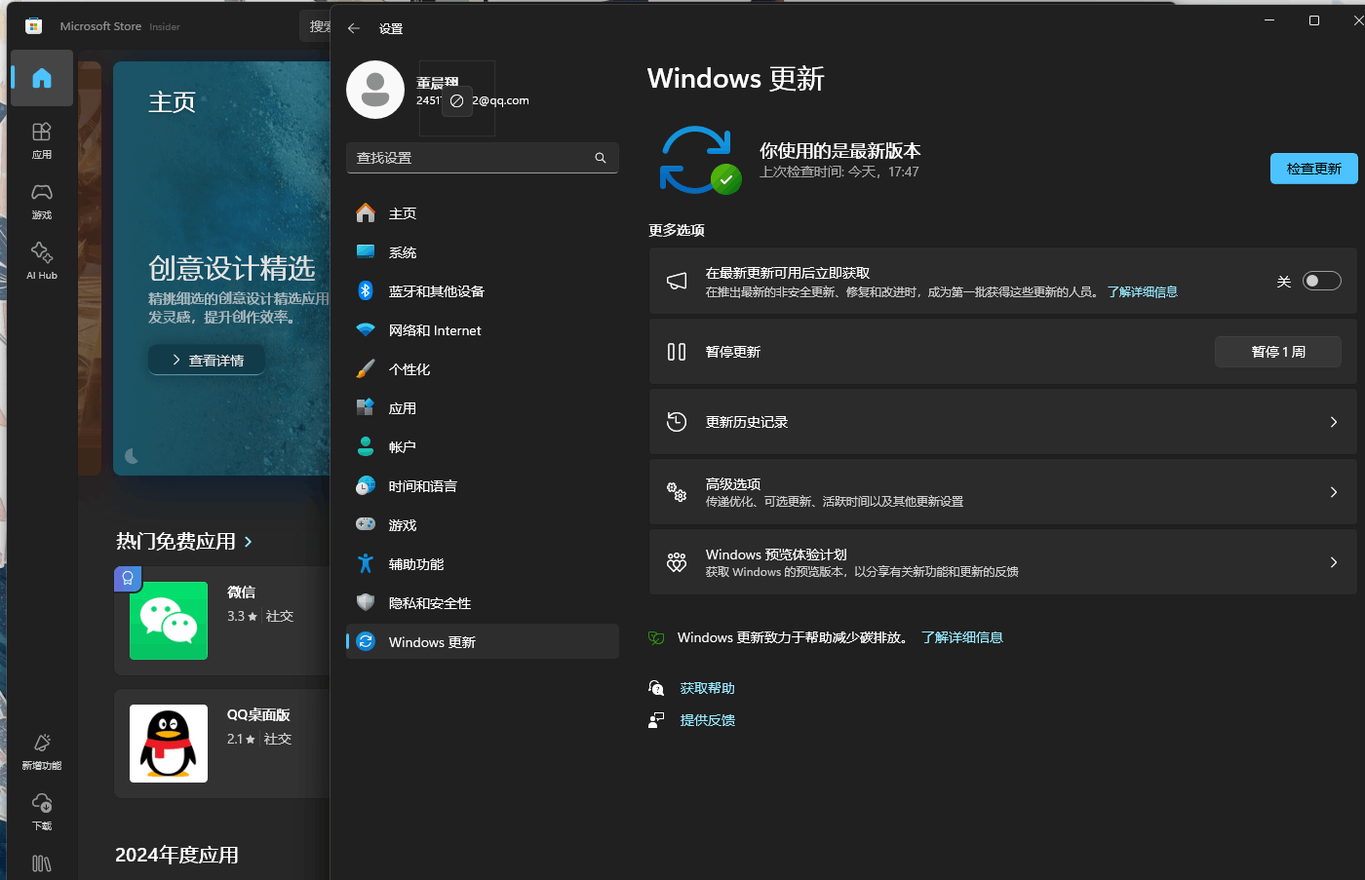Image resolution: width=1365 pixels, height=880 pixels.
Task: Click the search magnifier in 查找设置
Action: 601,158
